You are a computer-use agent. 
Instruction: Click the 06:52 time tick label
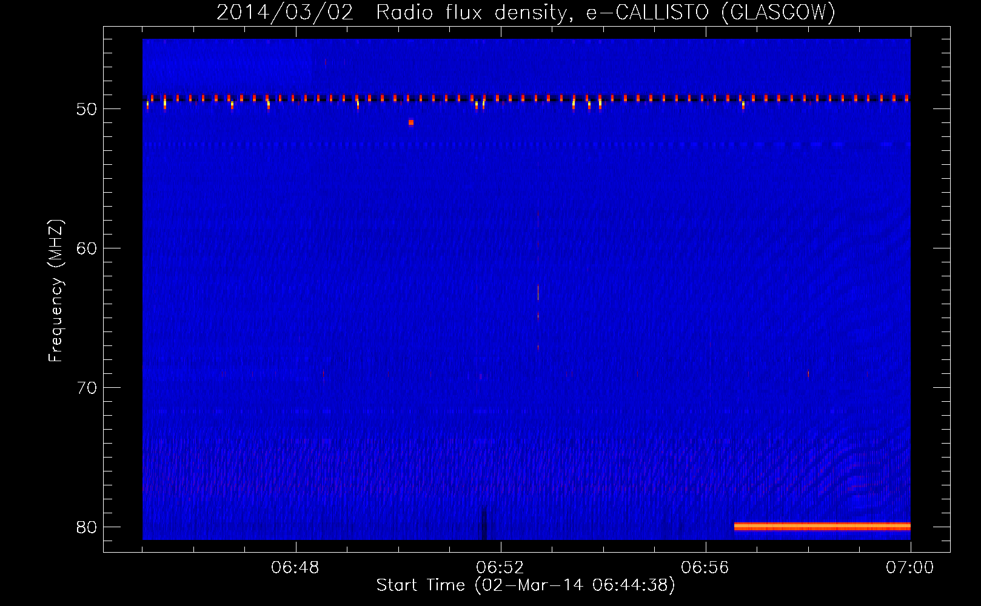[x=500, y=568]
